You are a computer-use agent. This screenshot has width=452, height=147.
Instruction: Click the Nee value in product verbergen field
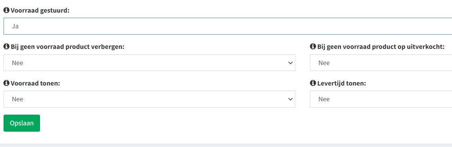(17, 63)
